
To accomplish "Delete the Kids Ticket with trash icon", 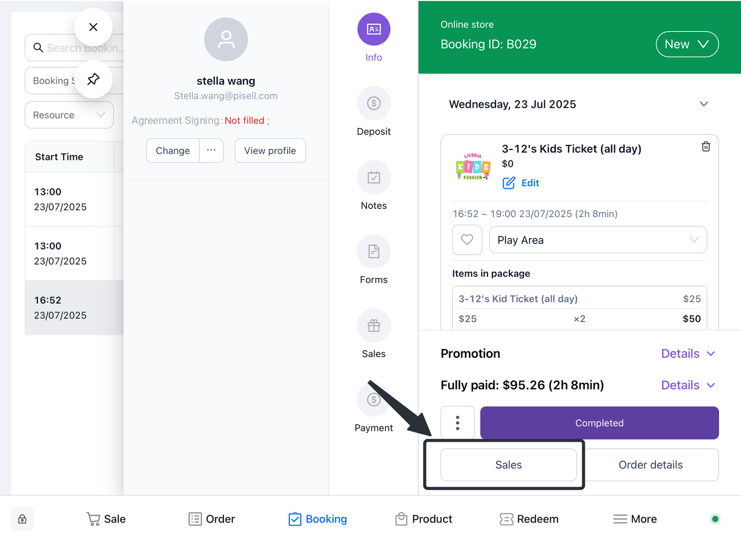I will tap(706, 147).
